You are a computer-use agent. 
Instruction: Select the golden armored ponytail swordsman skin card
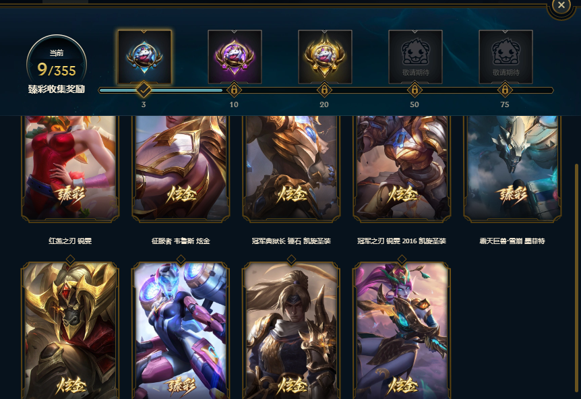[x=291, y=330]
